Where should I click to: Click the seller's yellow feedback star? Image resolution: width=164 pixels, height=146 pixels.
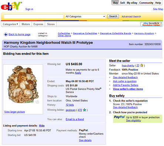[x=142, y=65]
